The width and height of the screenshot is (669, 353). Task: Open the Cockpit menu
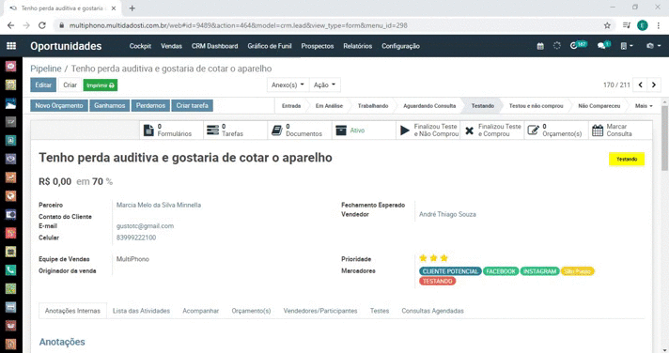(x=140, y=46)
